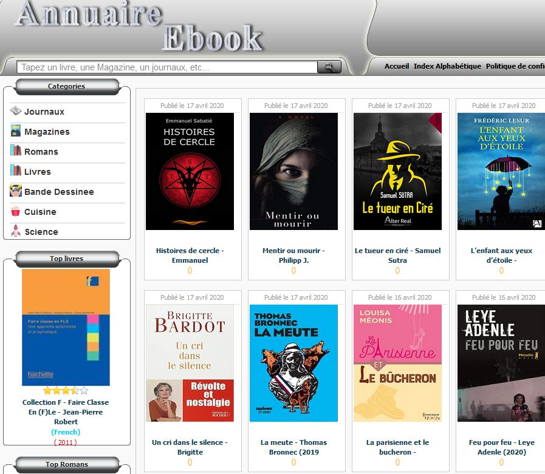Click Collection F - Faire Classe En (F)Le link
The width and height of the screenshot is (545, 474).
[x=66, y=412]
